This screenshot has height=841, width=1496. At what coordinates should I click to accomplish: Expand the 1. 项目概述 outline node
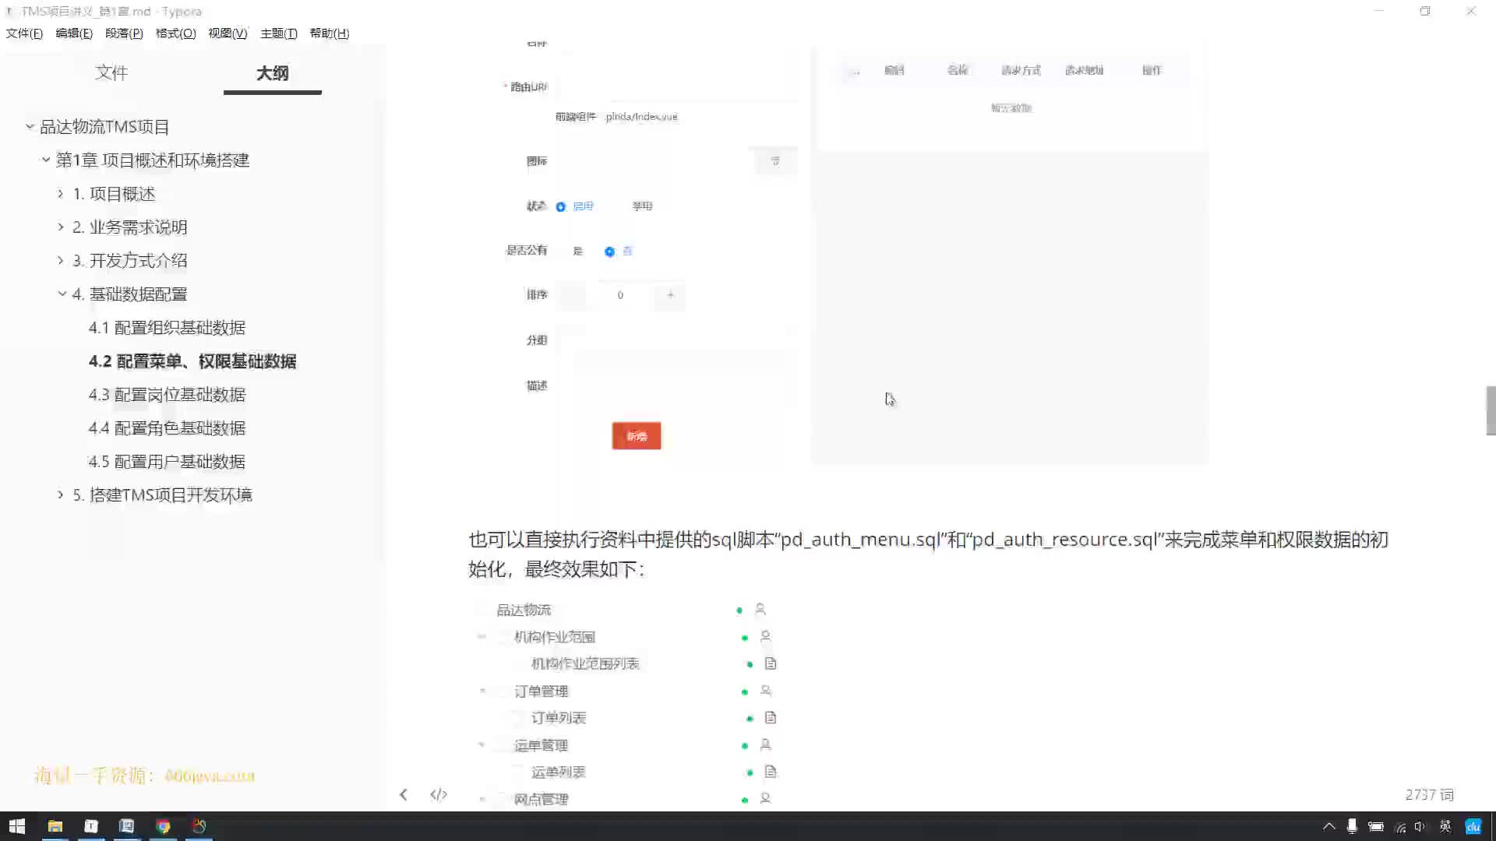(x=61, y=193)
